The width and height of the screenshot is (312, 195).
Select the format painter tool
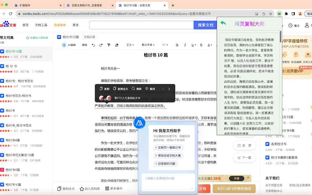(109, 45)
